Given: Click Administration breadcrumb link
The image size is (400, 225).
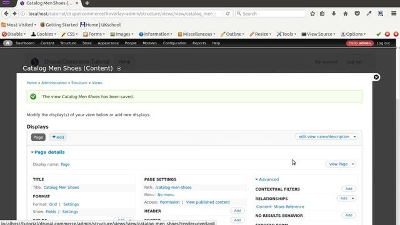Looking at the screenshot, I should tap(54, 82).
